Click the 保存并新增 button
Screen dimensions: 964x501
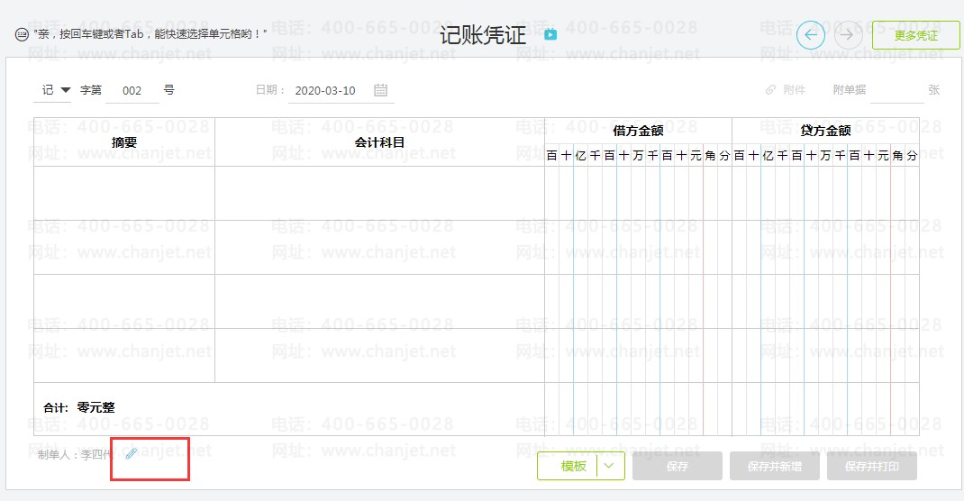click(775, 467)
